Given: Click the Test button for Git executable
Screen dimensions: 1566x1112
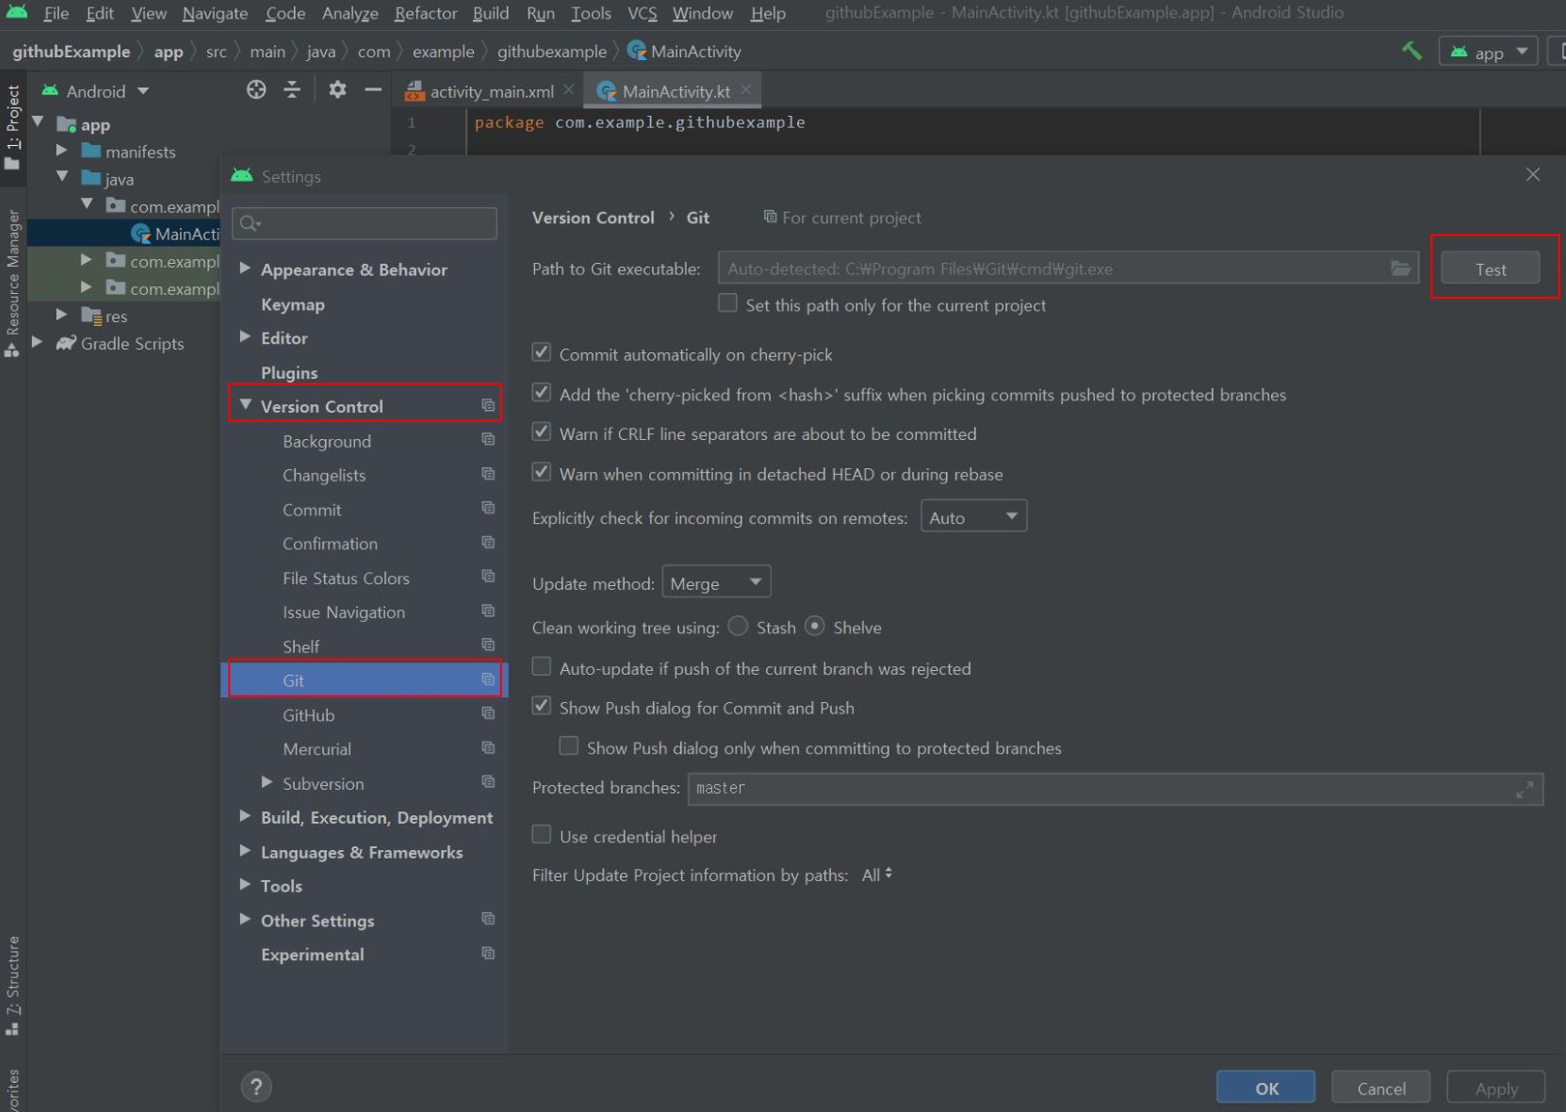Looking at the screenshot, I should click(1491, 269).
